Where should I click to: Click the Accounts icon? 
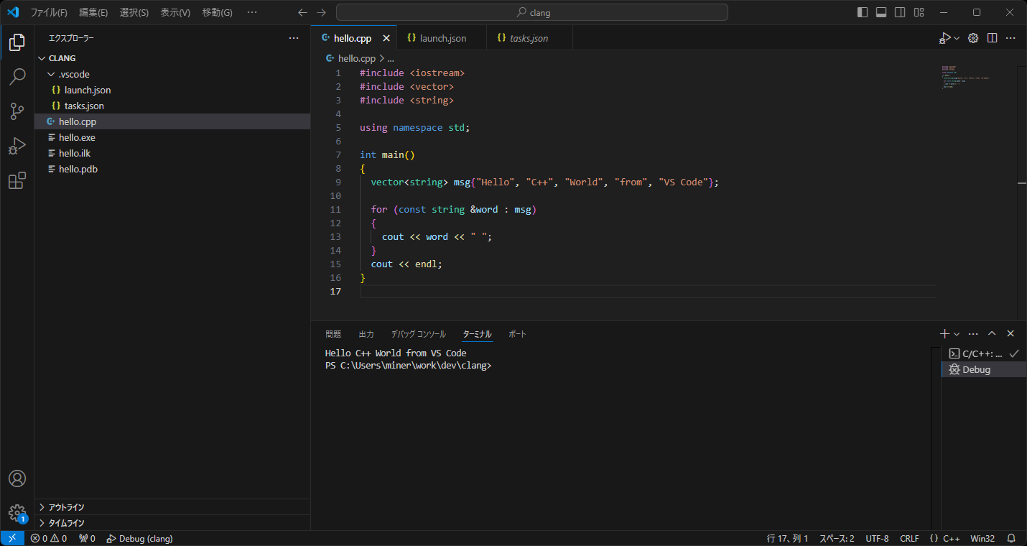point(17,478)
